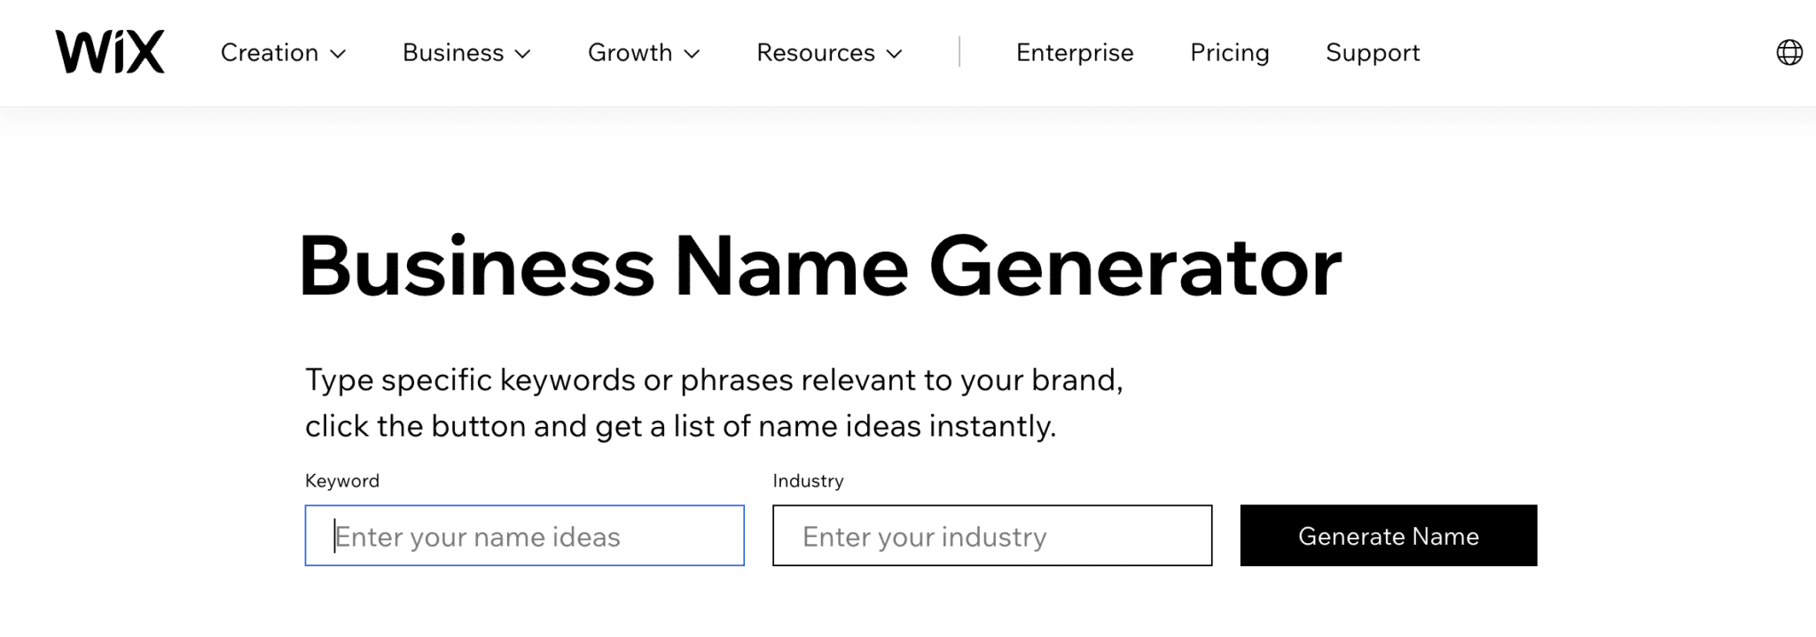Open the Pricing page
Image resolution: width=1816 pixels, height=637 pixels.
coord(1229,53)
